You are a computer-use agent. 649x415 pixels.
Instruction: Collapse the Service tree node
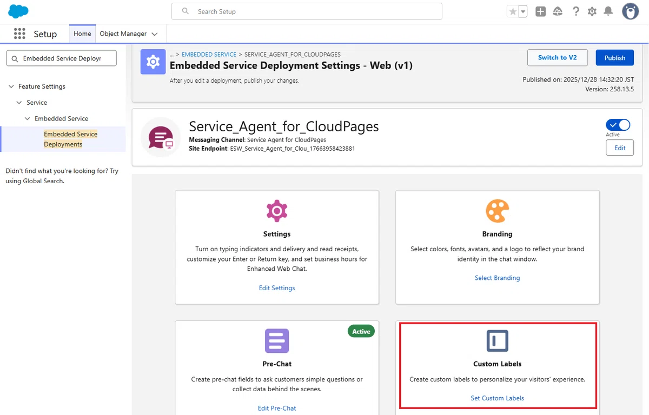[20, 103]
